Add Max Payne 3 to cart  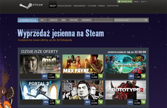(x=100, y=76)
